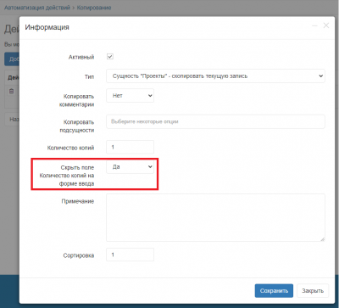Viewport: 339px width, 308px height.
Task: Click the Сортировка input field
Action: [x=130, y=255]
